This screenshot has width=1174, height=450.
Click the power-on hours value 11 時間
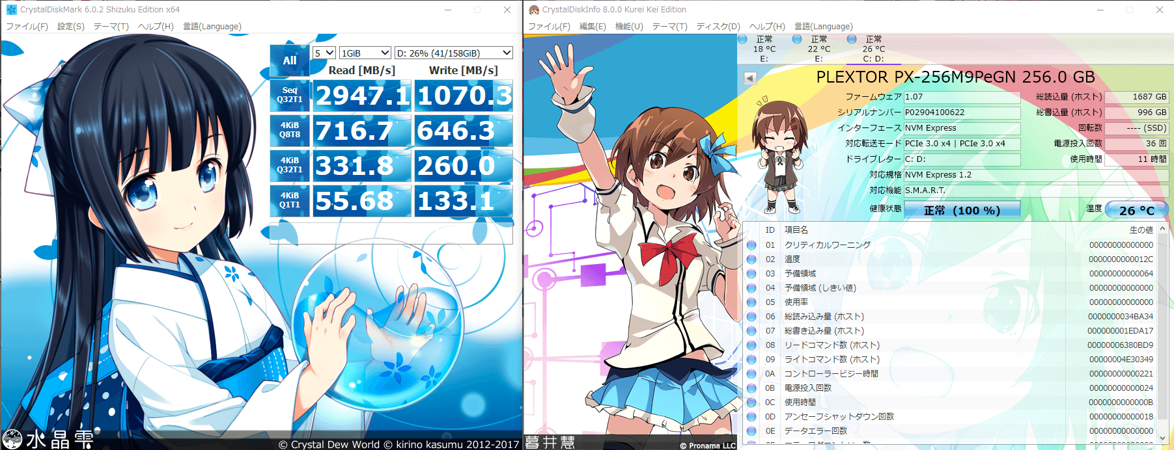coord(1137,159)
